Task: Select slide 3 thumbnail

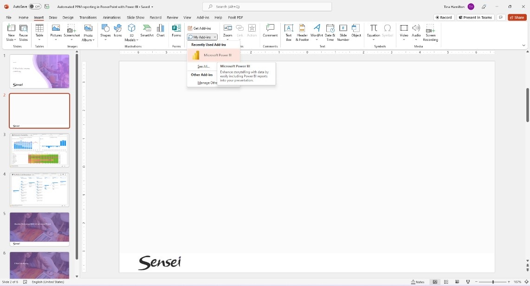Action: (39, 150)
